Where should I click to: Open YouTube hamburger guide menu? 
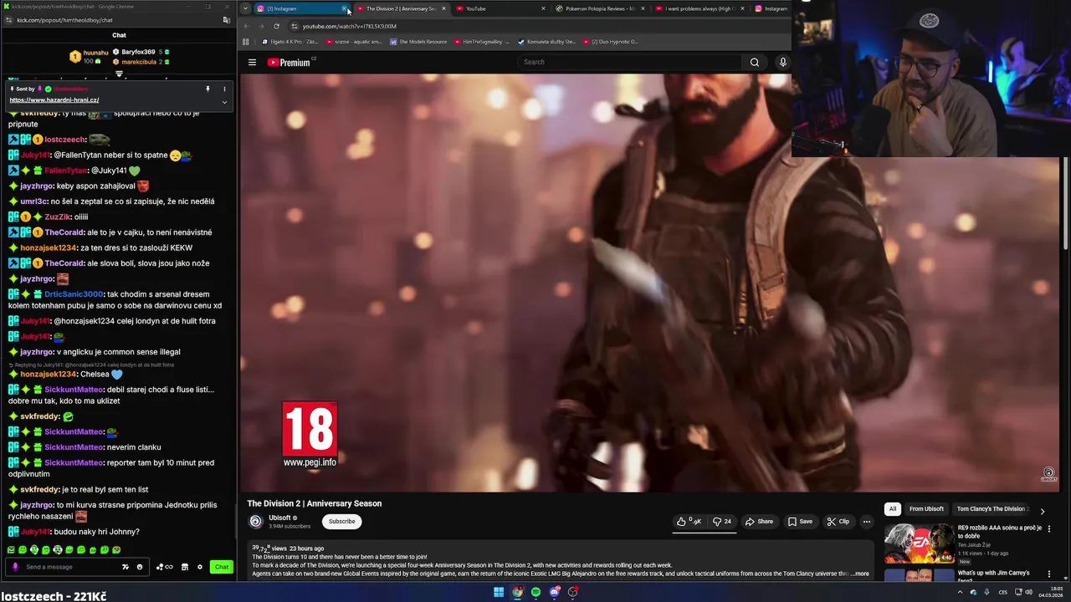(x=252, y=62)
